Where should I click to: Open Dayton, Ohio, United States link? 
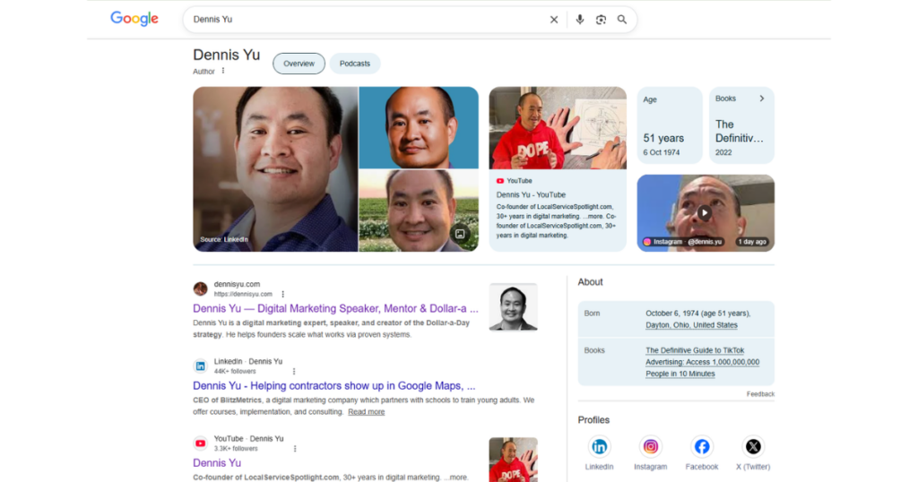691,325
